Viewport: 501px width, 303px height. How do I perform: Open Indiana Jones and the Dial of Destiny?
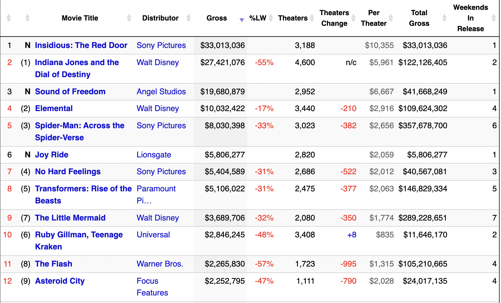point(77,68)
